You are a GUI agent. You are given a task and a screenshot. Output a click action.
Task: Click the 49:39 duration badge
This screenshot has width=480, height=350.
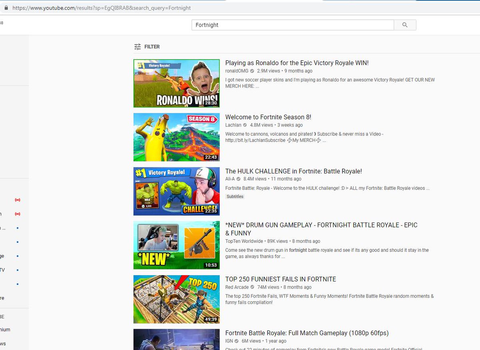coord(210,319)
